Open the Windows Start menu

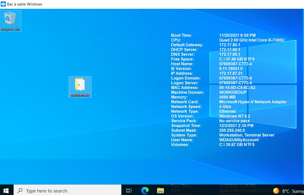[6, 191]
